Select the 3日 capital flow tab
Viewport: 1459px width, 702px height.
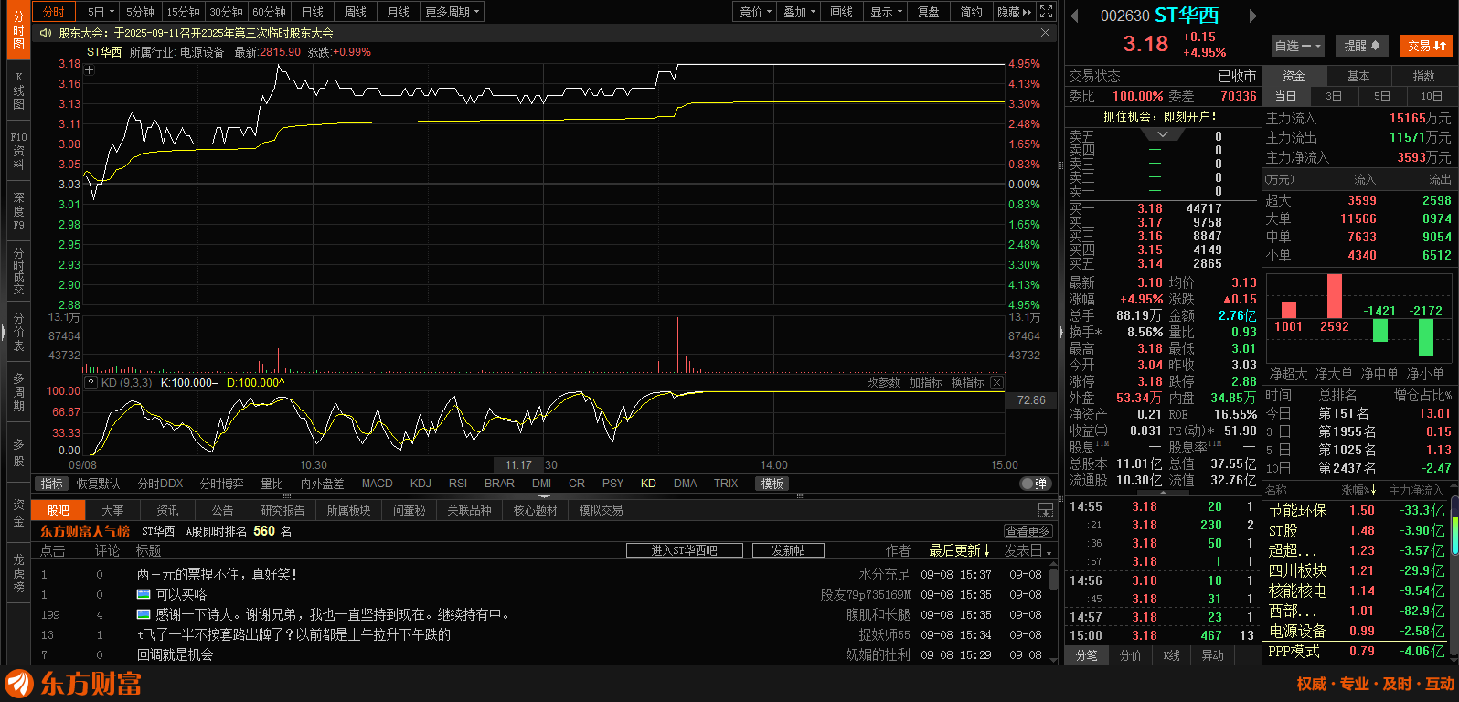pos(1334,96)
